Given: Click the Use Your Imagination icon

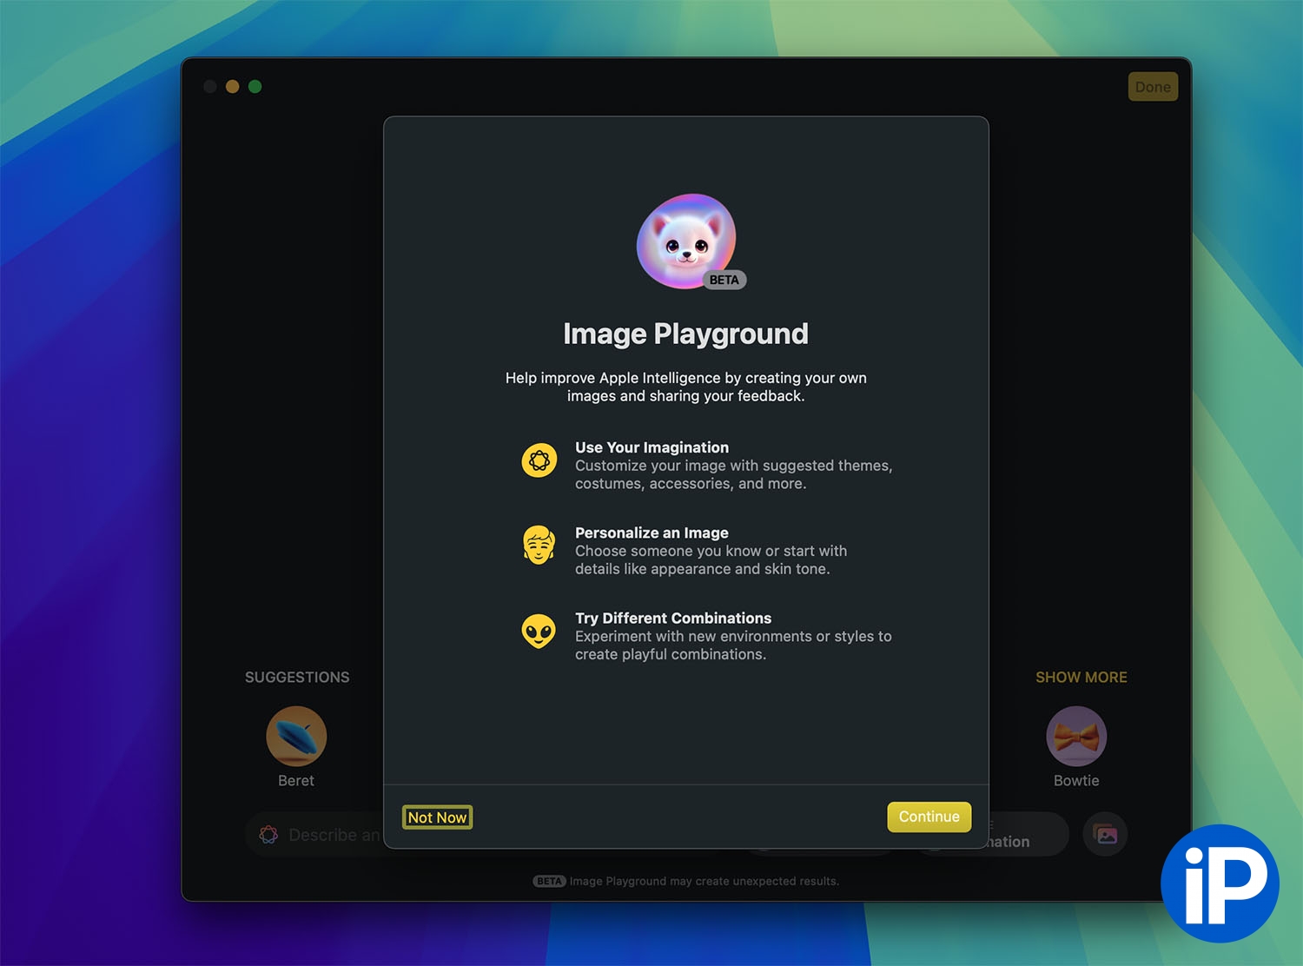Looking at the screenshot, I should click(539, 460).
